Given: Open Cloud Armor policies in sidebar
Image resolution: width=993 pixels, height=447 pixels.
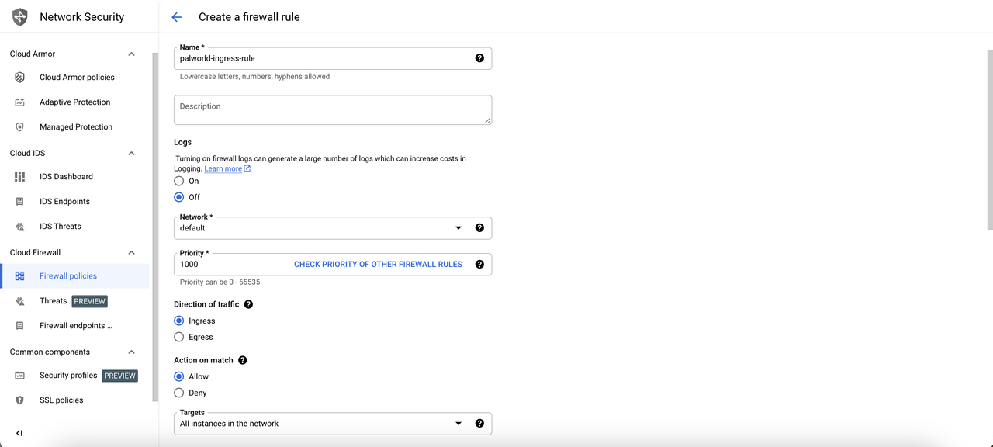Looking at the screenshot, I should (x=77, y=78).
